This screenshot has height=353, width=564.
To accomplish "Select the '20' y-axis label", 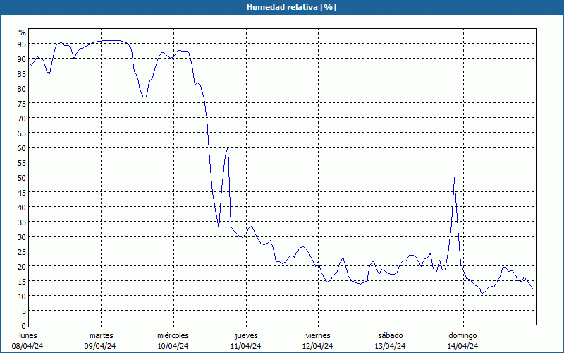I will 22,267.
